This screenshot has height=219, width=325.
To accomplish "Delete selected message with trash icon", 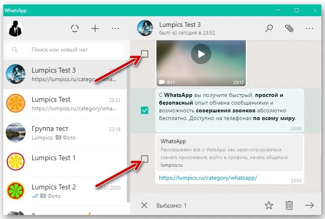I will 289,205.
